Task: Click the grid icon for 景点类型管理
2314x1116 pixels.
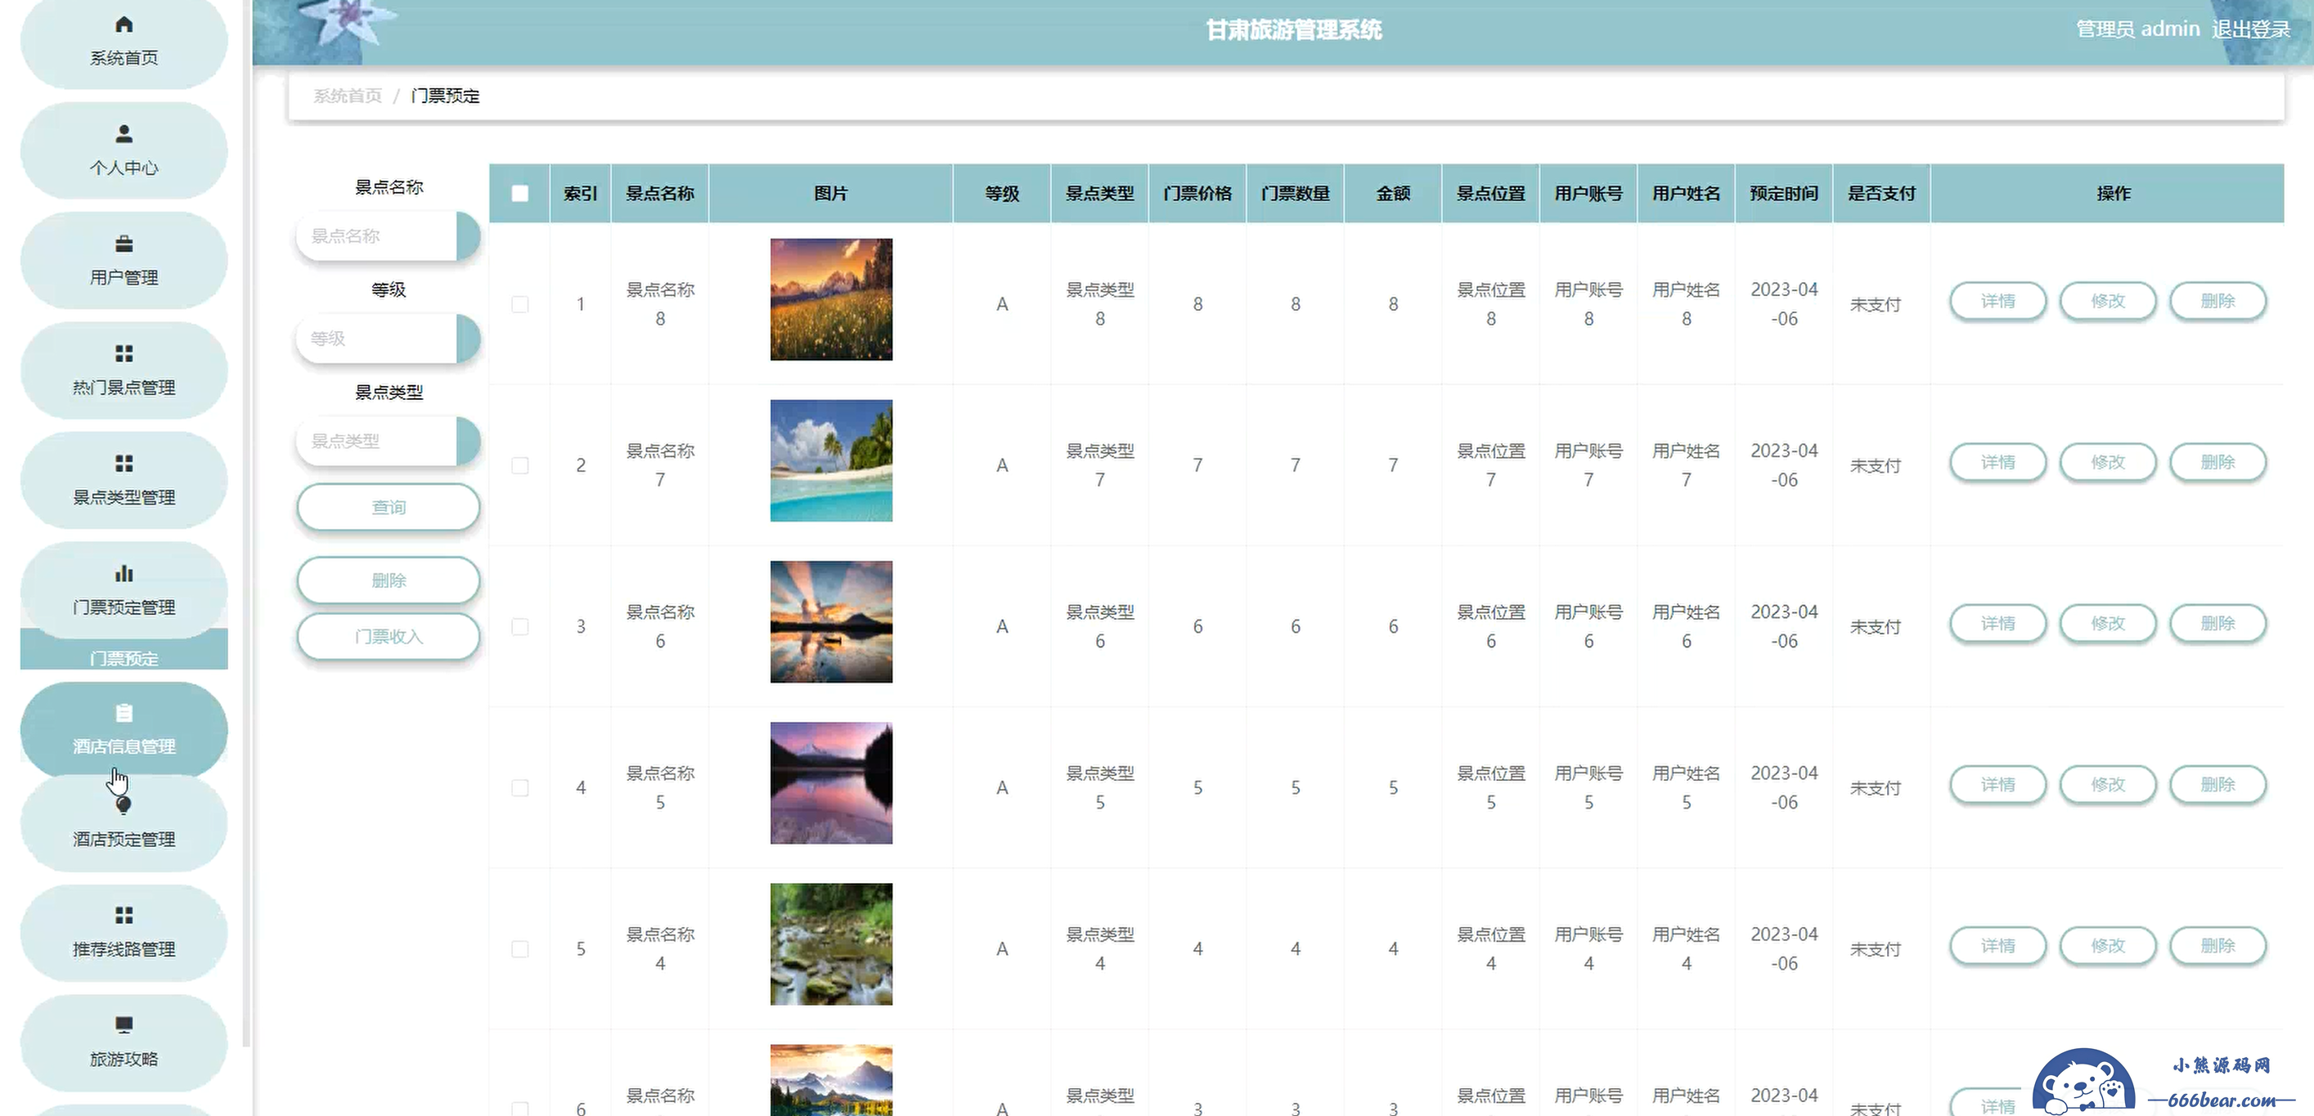Action: tap(124, 464)
